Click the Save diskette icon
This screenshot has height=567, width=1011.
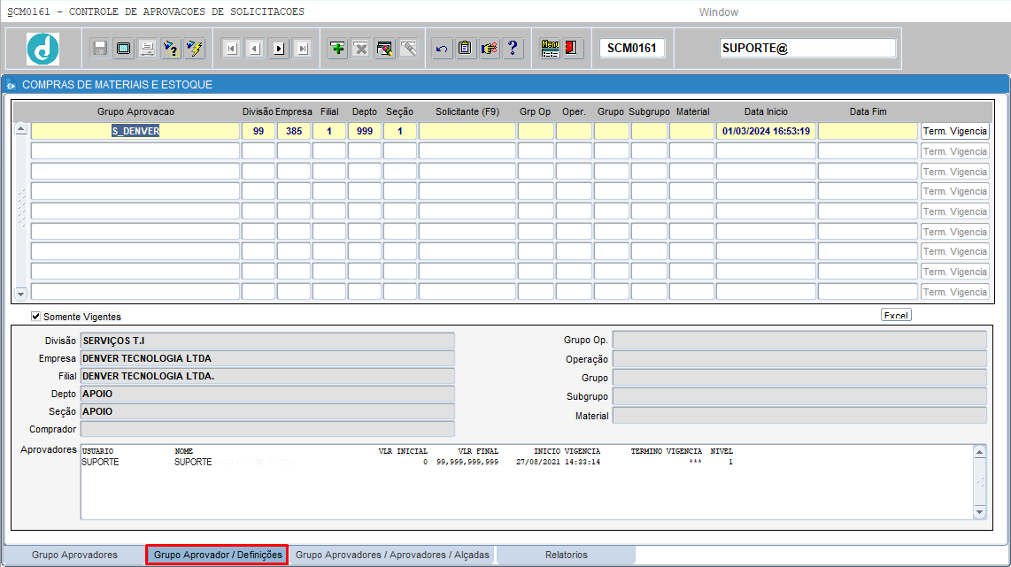pyautogui.click(x=100, y=49)
